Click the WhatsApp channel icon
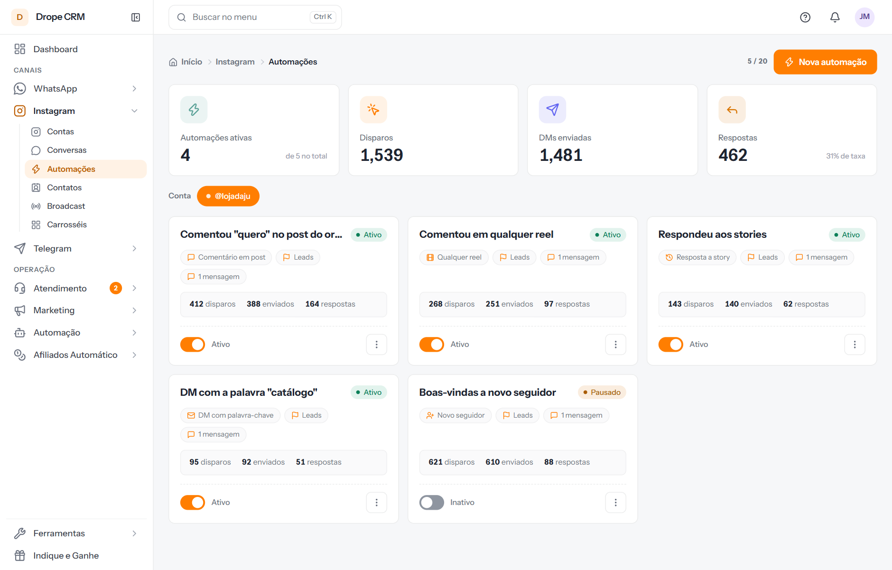This screenshot has width=892, height=570. tap(20, 89)
